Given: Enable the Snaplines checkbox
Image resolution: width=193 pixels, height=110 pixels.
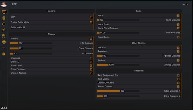Looking at the screenshot, I should click(x=91, y=58).
